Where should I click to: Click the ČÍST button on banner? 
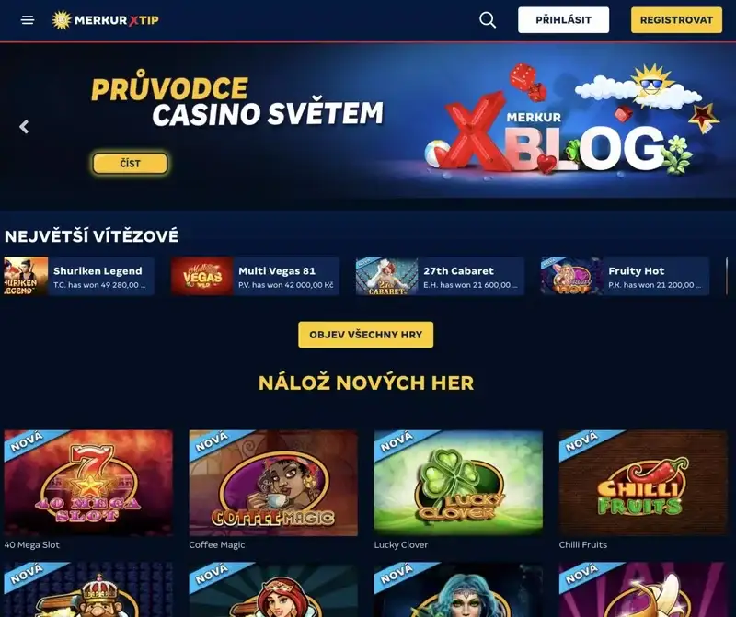[x=130, y=164]
